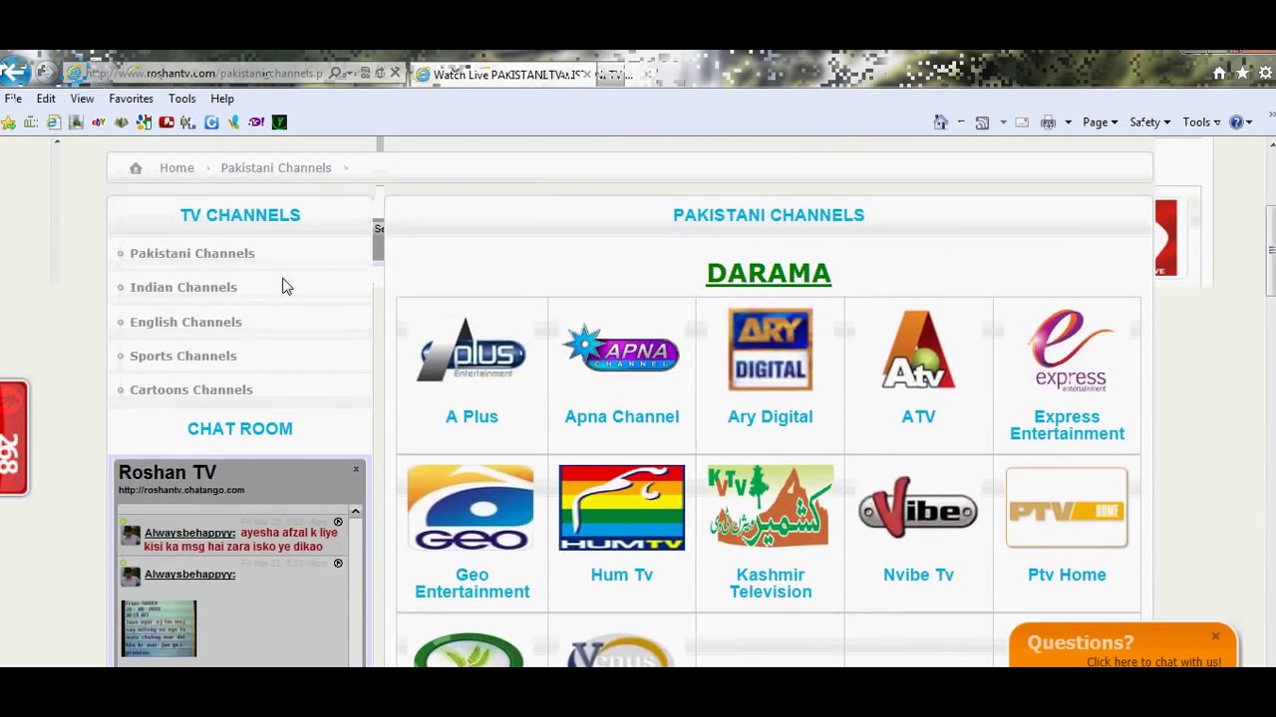This screenshot has width=1276, height=717.
Task: Open the eBay shortcut in the favorites bar
Action: [99, 122]
